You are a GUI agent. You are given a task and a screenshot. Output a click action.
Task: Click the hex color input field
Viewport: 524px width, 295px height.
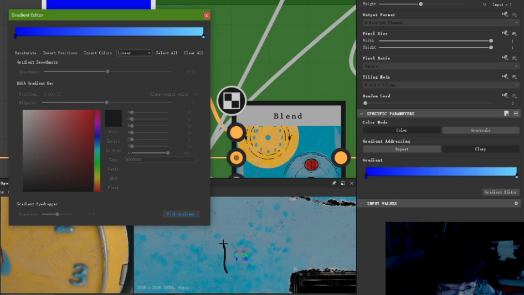click(161, 160)
